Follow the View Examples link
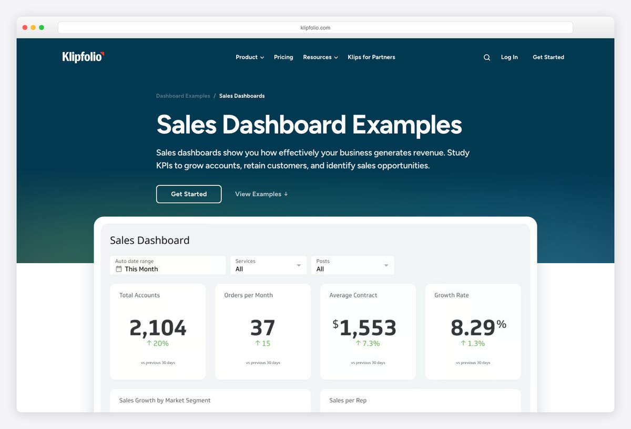This screenshot has width=631, height=429. [x=261, y=194]
